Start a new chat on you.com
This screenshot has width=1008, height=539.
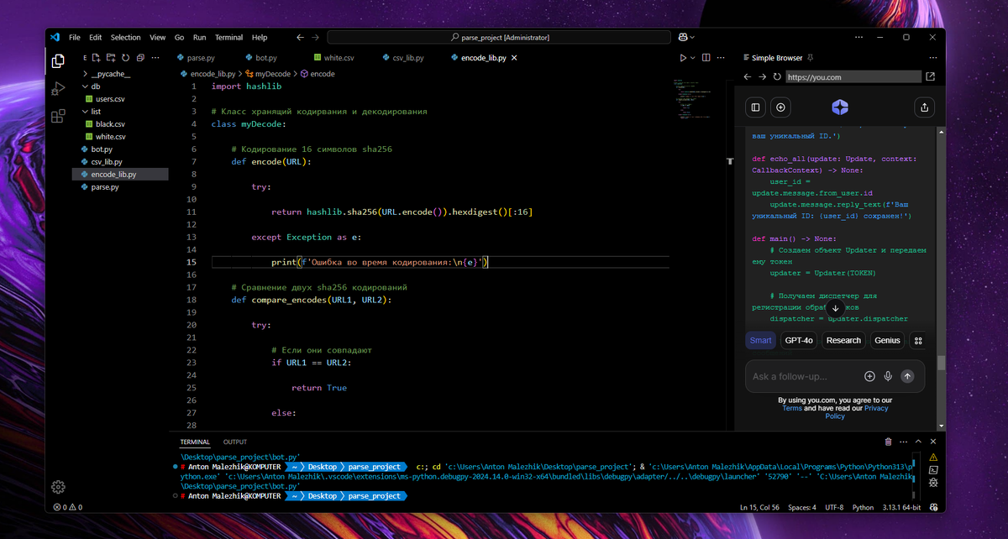781,107
